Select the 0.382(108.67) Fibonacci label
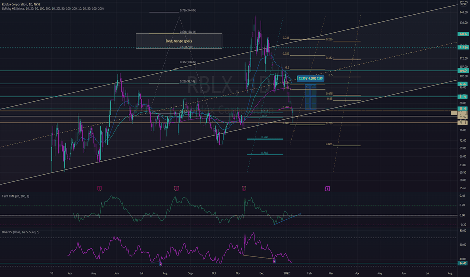The width and height of the screenshot is (470, 277). pyautogui.click(x=188, y=62)
